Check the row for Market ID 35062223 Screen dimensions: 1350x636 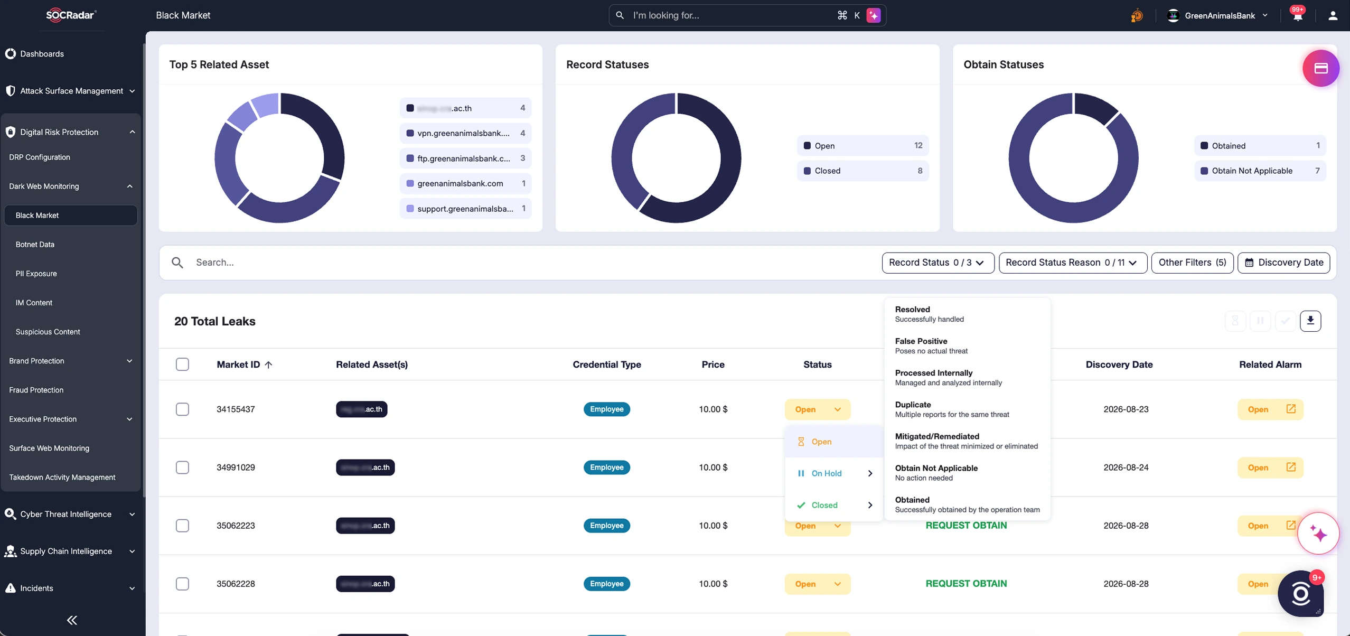coord(182,525)
